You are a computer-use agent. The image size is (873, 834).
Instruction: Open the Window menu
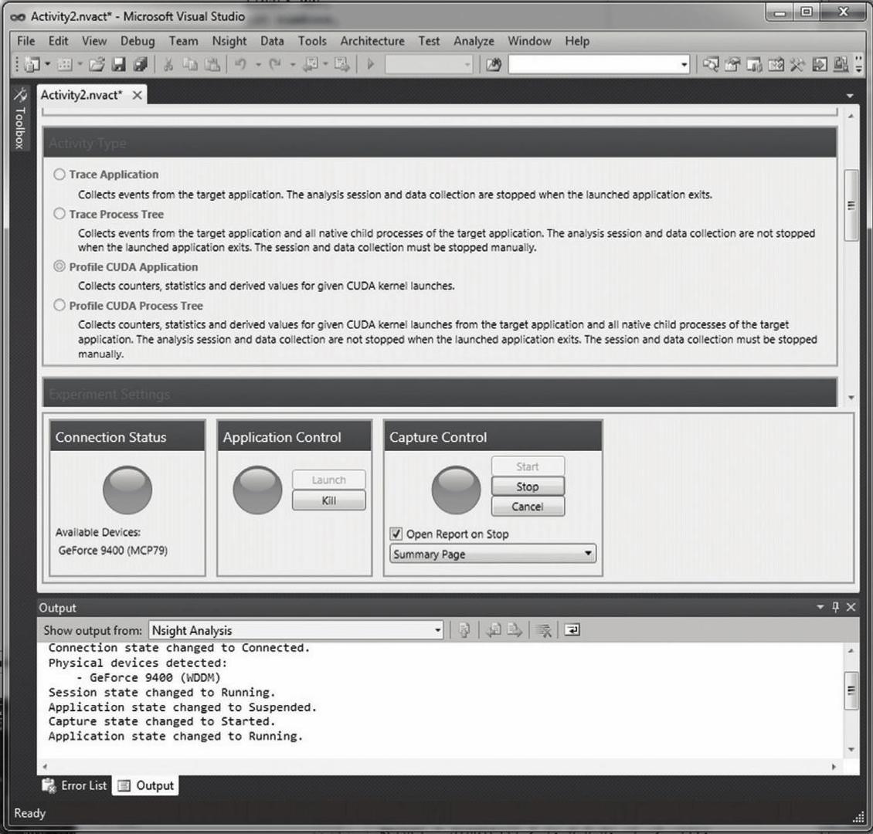pyautogui.click(x=529, y=41)
